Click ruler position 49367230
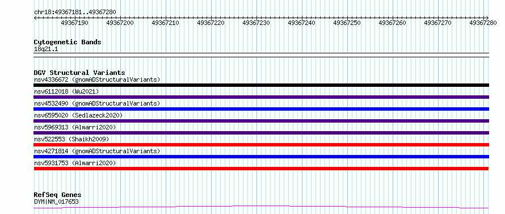The image size is (505, 214). (256, 23)
